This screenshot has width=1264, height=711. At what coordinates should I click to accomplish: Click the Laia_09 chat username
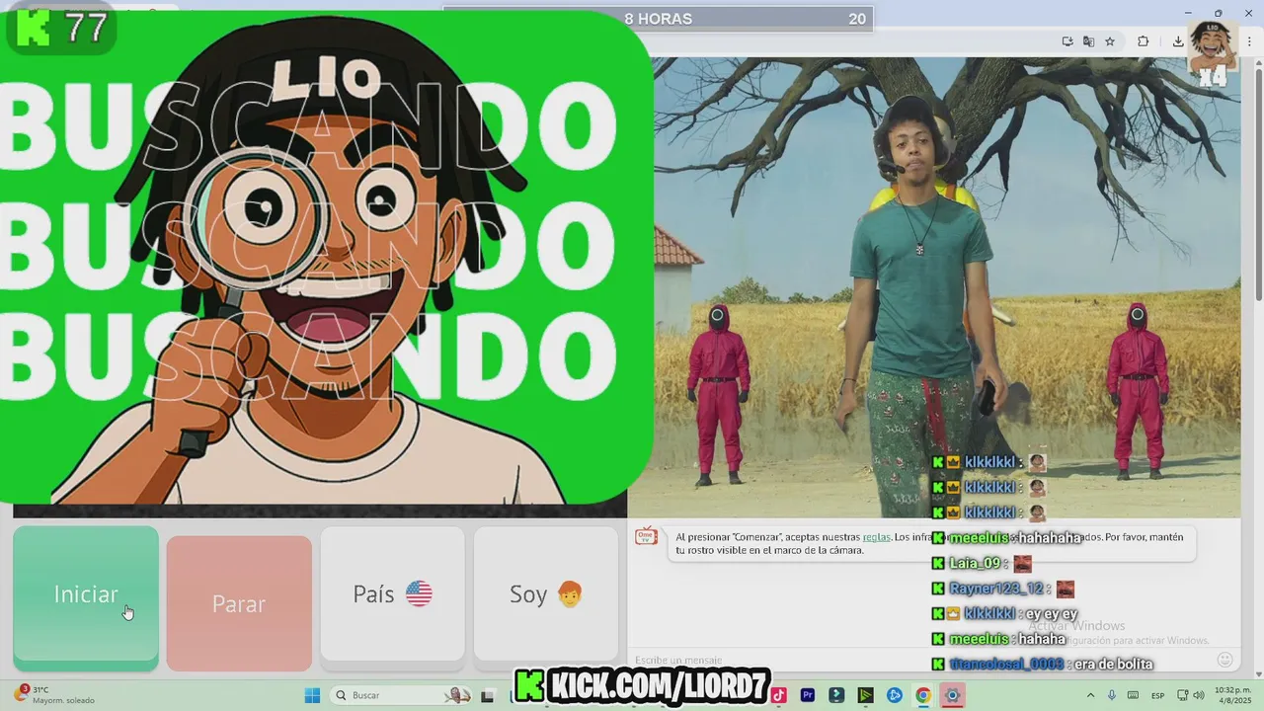point(977,563)
